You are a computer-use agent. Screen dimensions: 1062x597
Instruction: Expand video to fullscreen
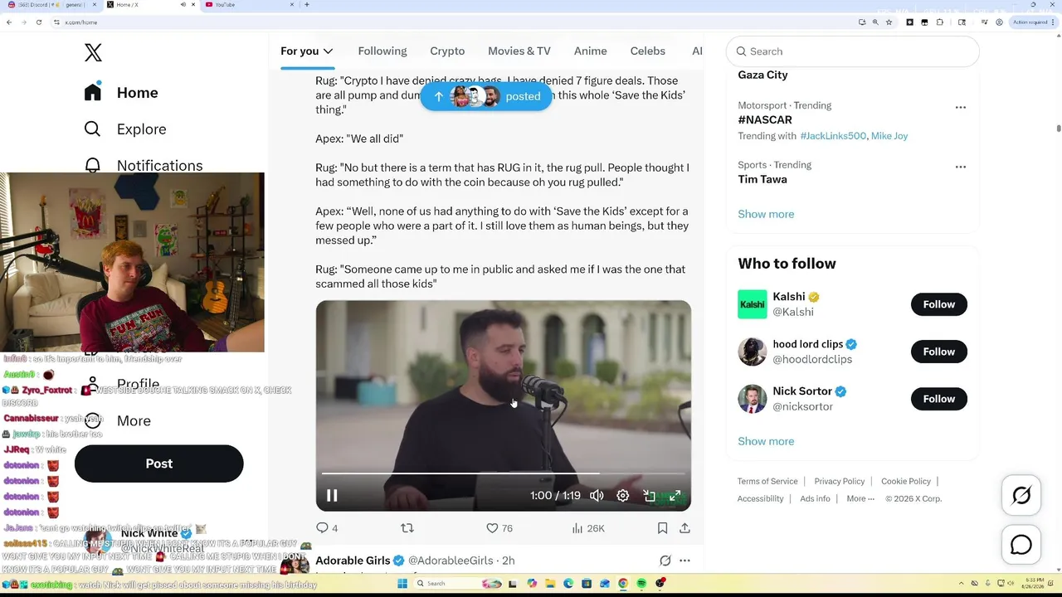pyautogui.click(x=675, y=496)
